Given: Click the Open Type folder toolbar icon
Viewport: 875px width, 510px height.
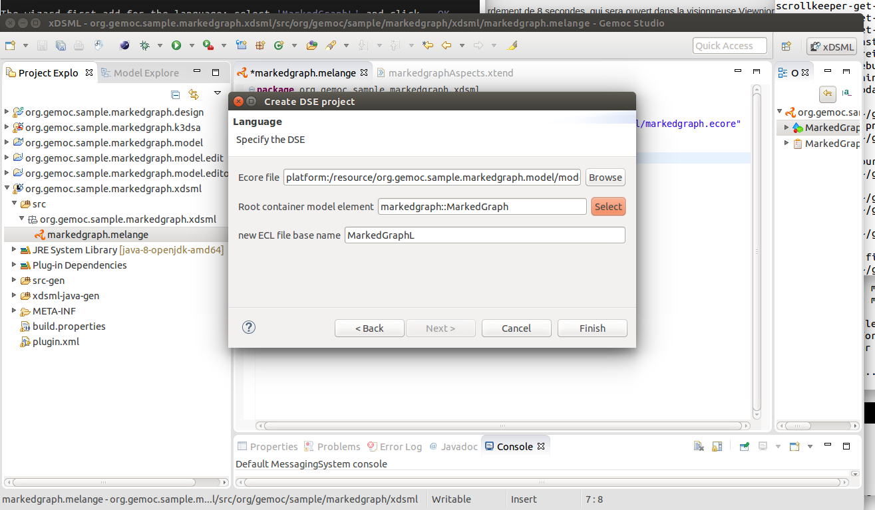Looking at the screenshot, I should [x=311, y=46].
